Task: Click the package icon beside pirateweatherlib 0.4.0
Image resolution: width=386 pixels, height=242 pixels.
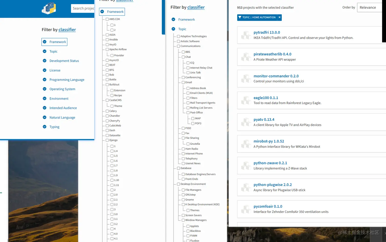Action: [x=246, y=57]
